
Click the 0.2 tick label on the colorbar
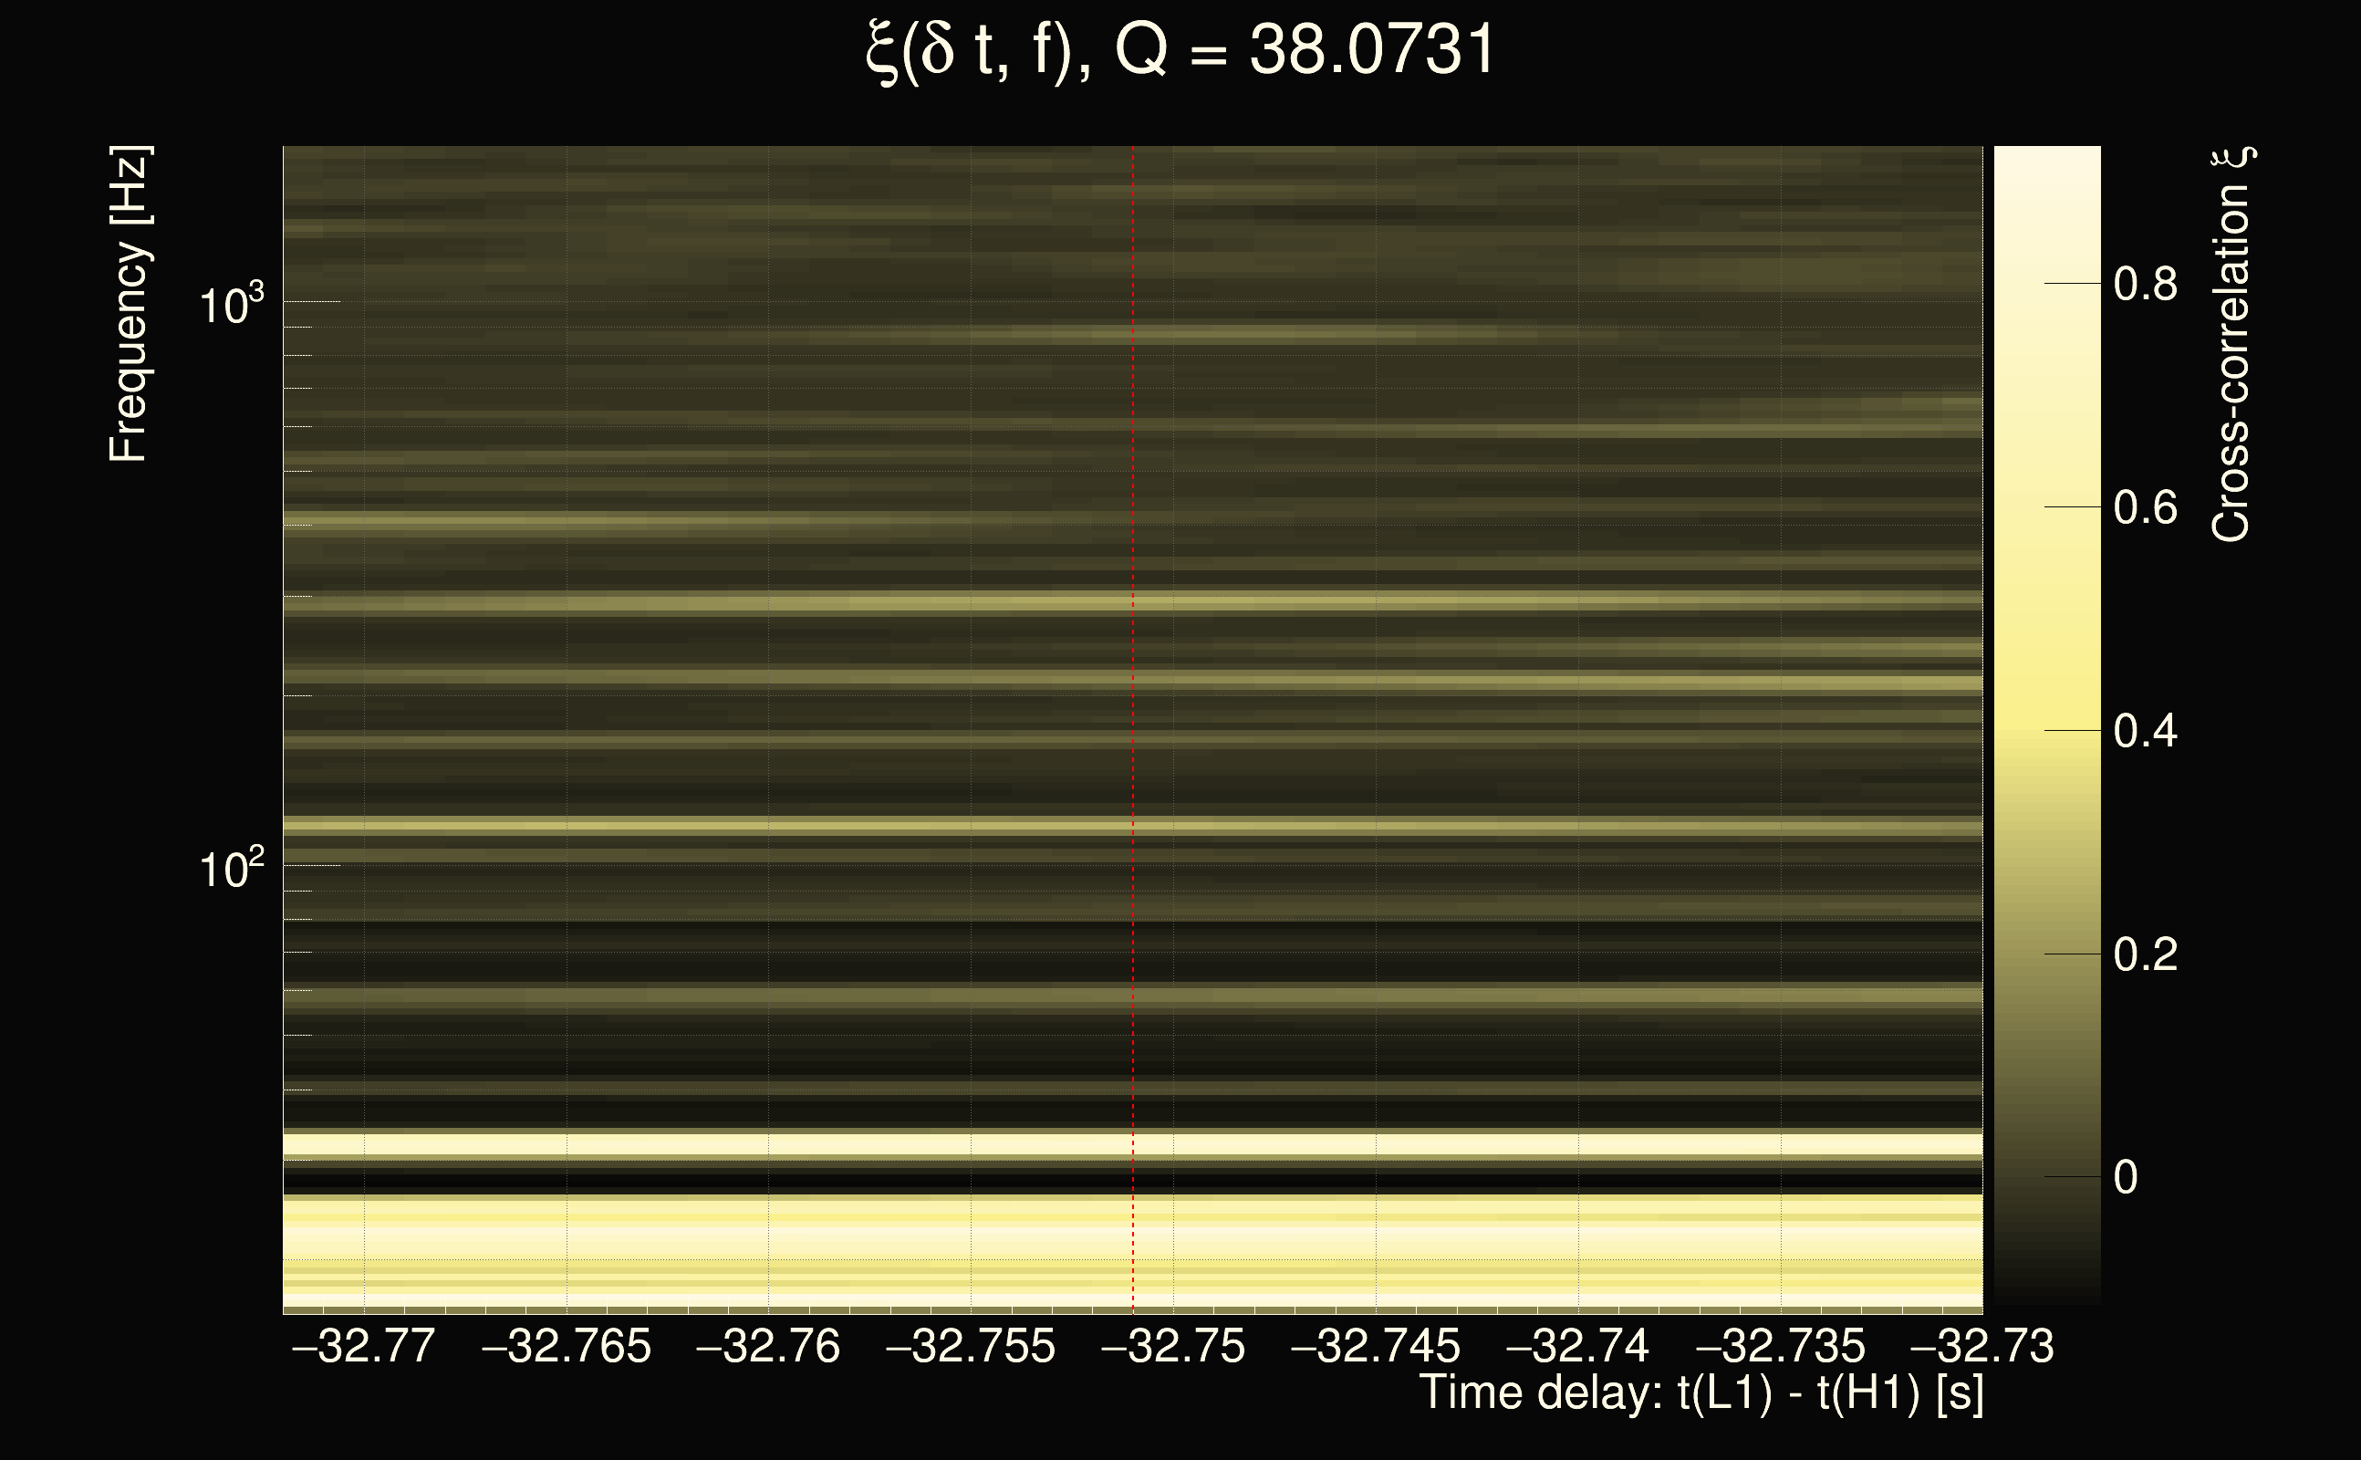[2145, 955]
